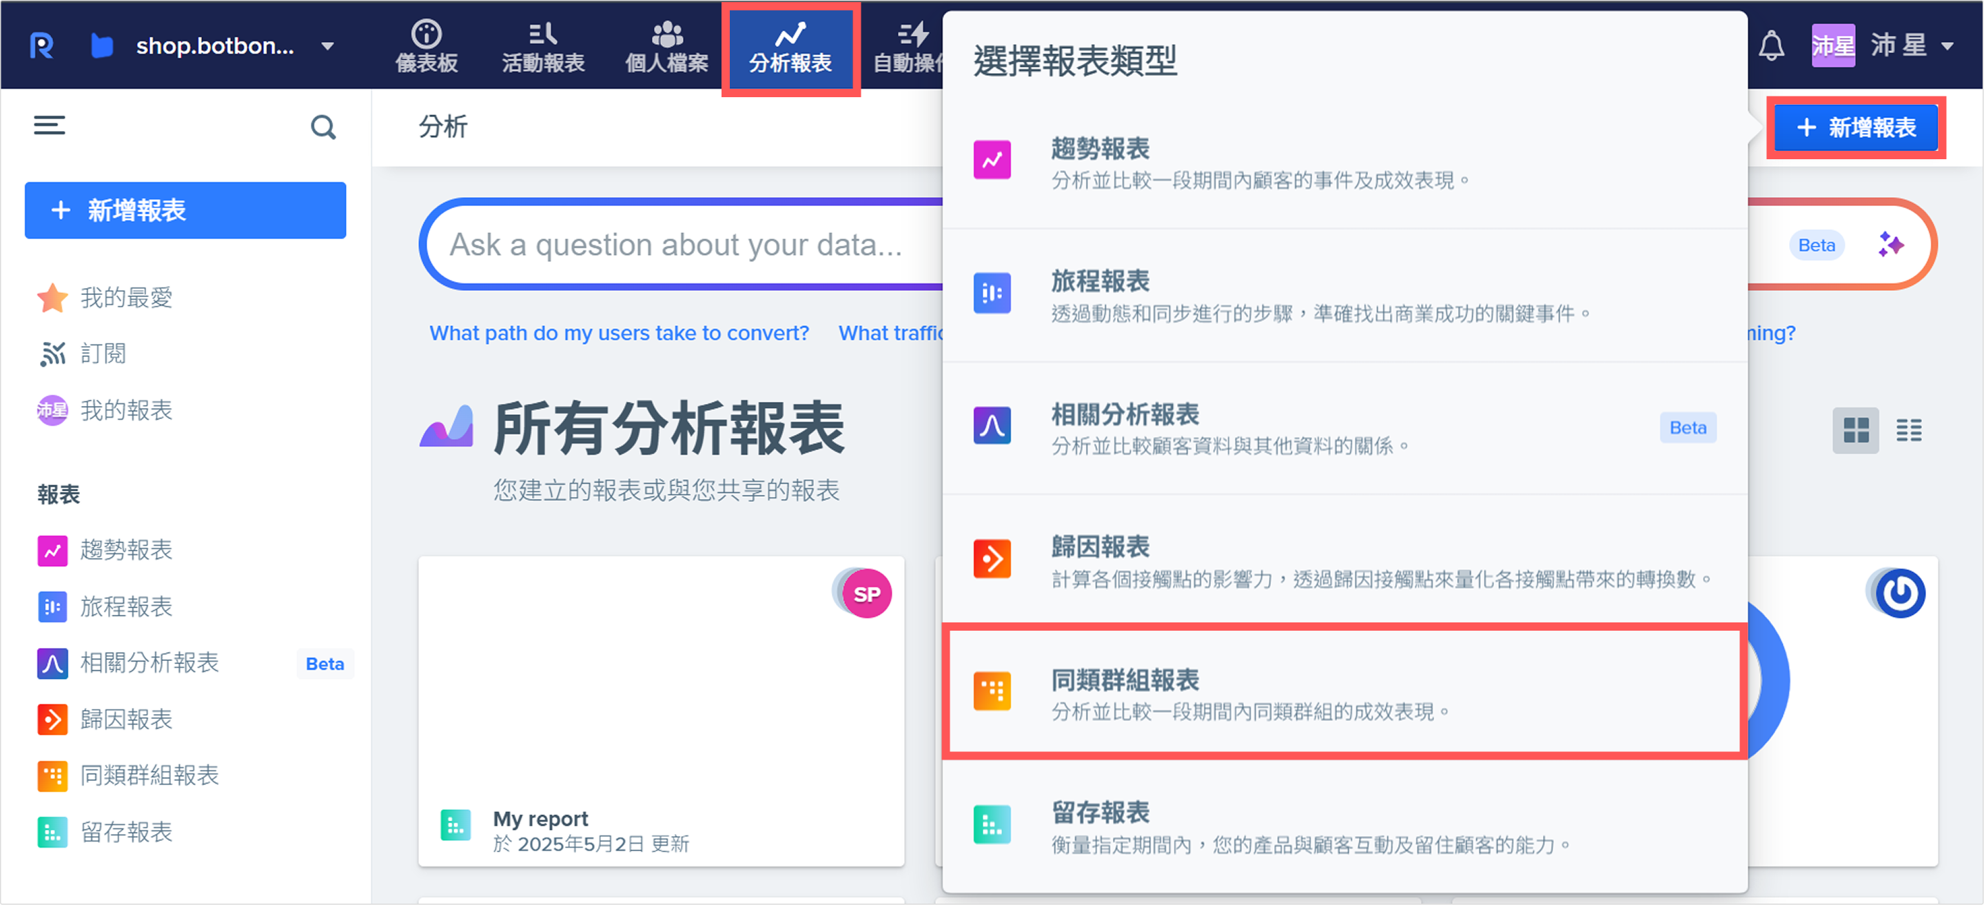Click the red attribution icon in the sidebar
The width and height of the screenshot is (1984, 905).
coord(52,720)
